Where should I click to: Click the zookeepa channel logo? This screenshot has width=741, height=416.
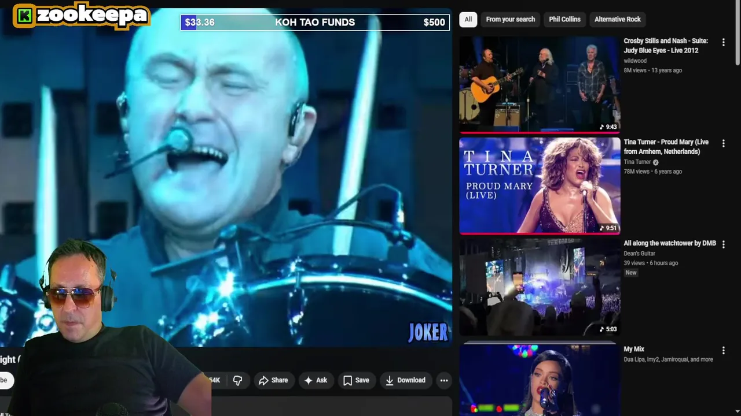tap(81, 16)
